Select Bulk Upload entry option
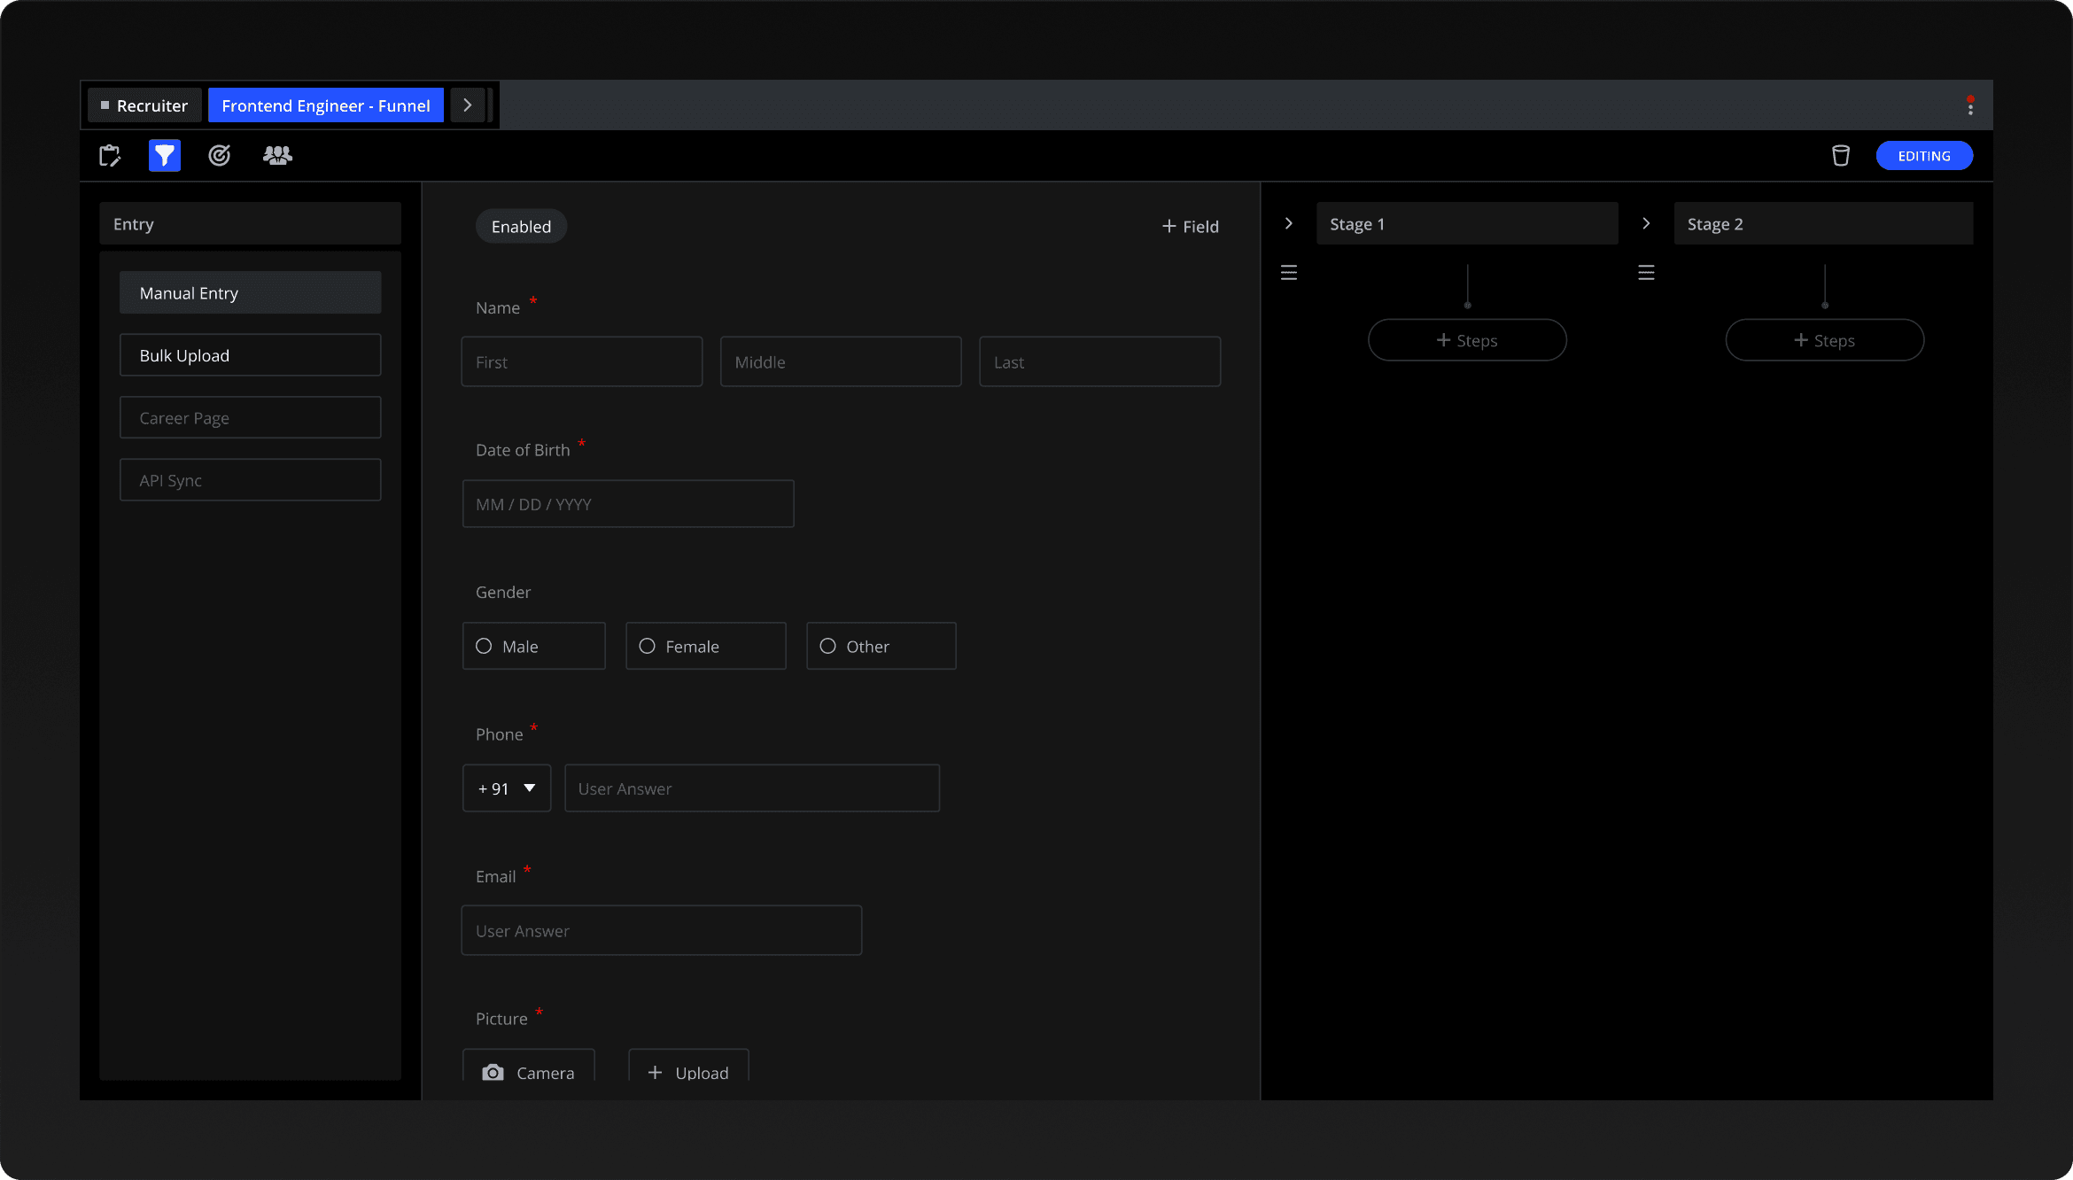This screenshot has height=1180, width=2073. [250, 355]
